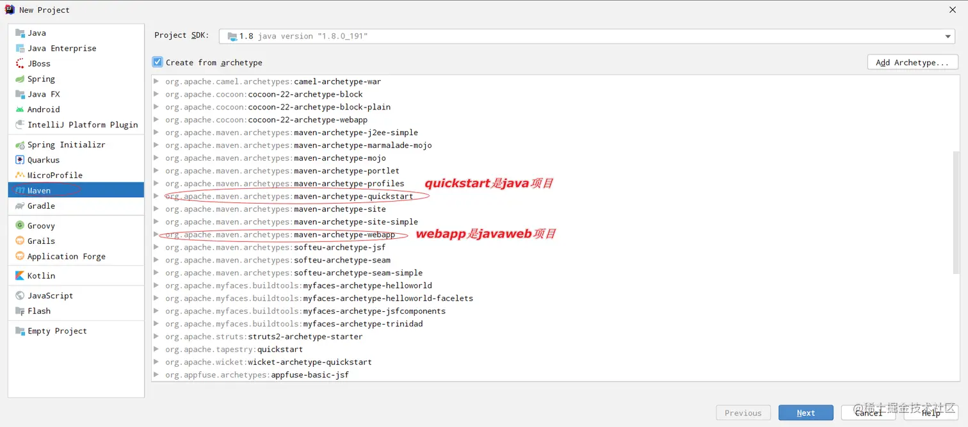Click the Quarkus icon
968x427 pixels.
20,160
